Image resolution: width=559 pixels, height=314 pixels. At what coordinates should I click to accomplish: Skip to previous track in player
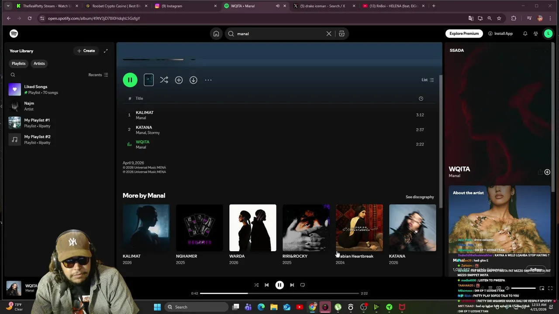267,285
